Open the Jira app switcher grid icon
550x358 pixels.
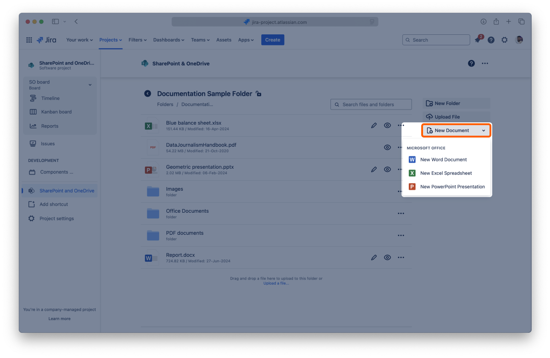[29, 40]
